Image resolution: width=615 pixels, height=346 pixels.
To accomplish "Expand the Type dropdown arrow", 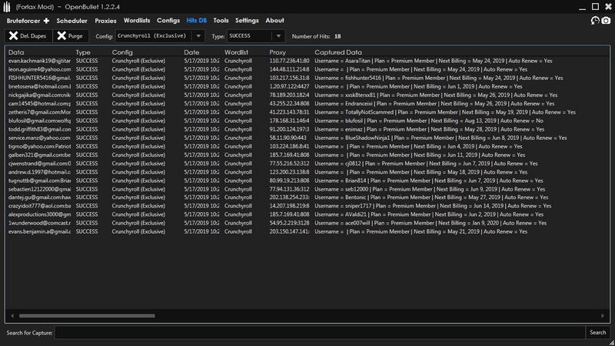I will (x=278, y=36).
